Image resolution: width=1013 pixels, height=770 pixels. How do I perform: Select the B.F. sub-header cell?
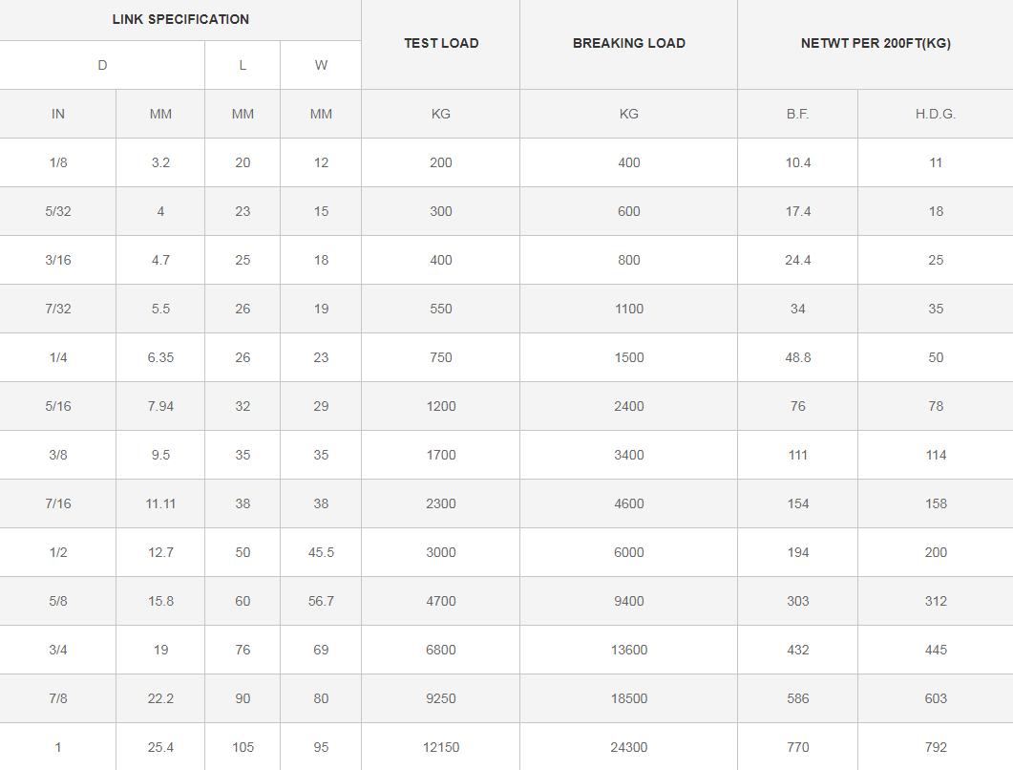pyautogui.click(x=798, y=114)
